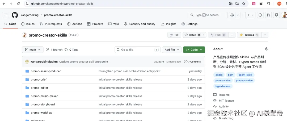Go to GitHub home via Octocat logo
This screenshot has height=121, width=287.
15,15
